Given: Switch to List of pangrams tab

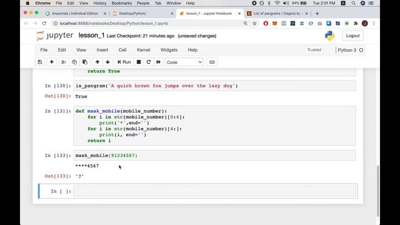Looking at the screenshot, I should 277,13.
